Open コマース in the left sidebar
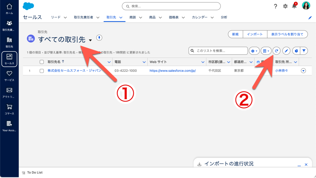Image resolution: width=316 pixels, height=178 pixels. click(x=9, y=109)
